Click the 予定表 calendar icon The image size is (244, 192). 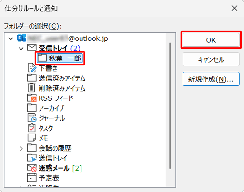tap(32, 177)
